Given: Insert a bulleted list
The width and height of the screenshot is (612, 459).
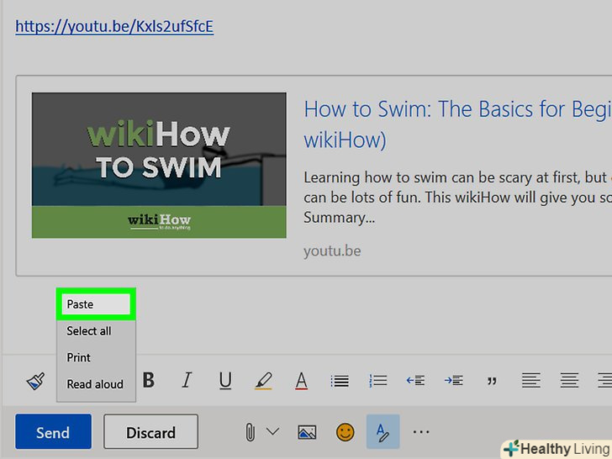Looking at the screenshot, I should [340, 381].
